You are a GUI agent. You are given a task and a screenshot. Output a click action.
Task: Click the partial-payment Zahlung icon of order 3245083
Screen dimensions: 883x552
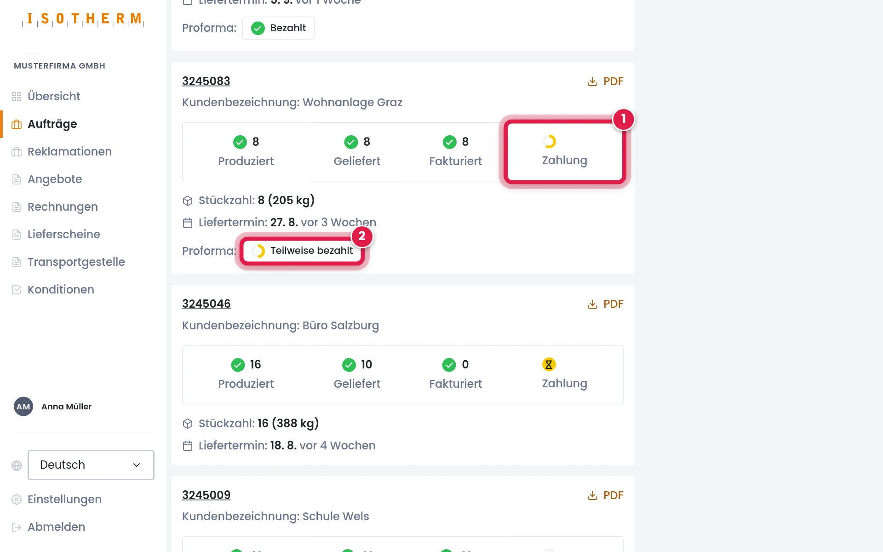coord(549,141)
